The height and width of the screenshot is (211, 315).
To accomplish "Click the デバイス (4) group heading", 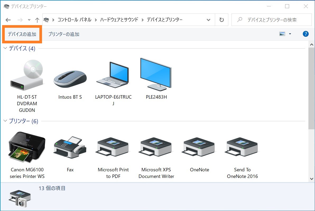I will click(x=22, y=48).
